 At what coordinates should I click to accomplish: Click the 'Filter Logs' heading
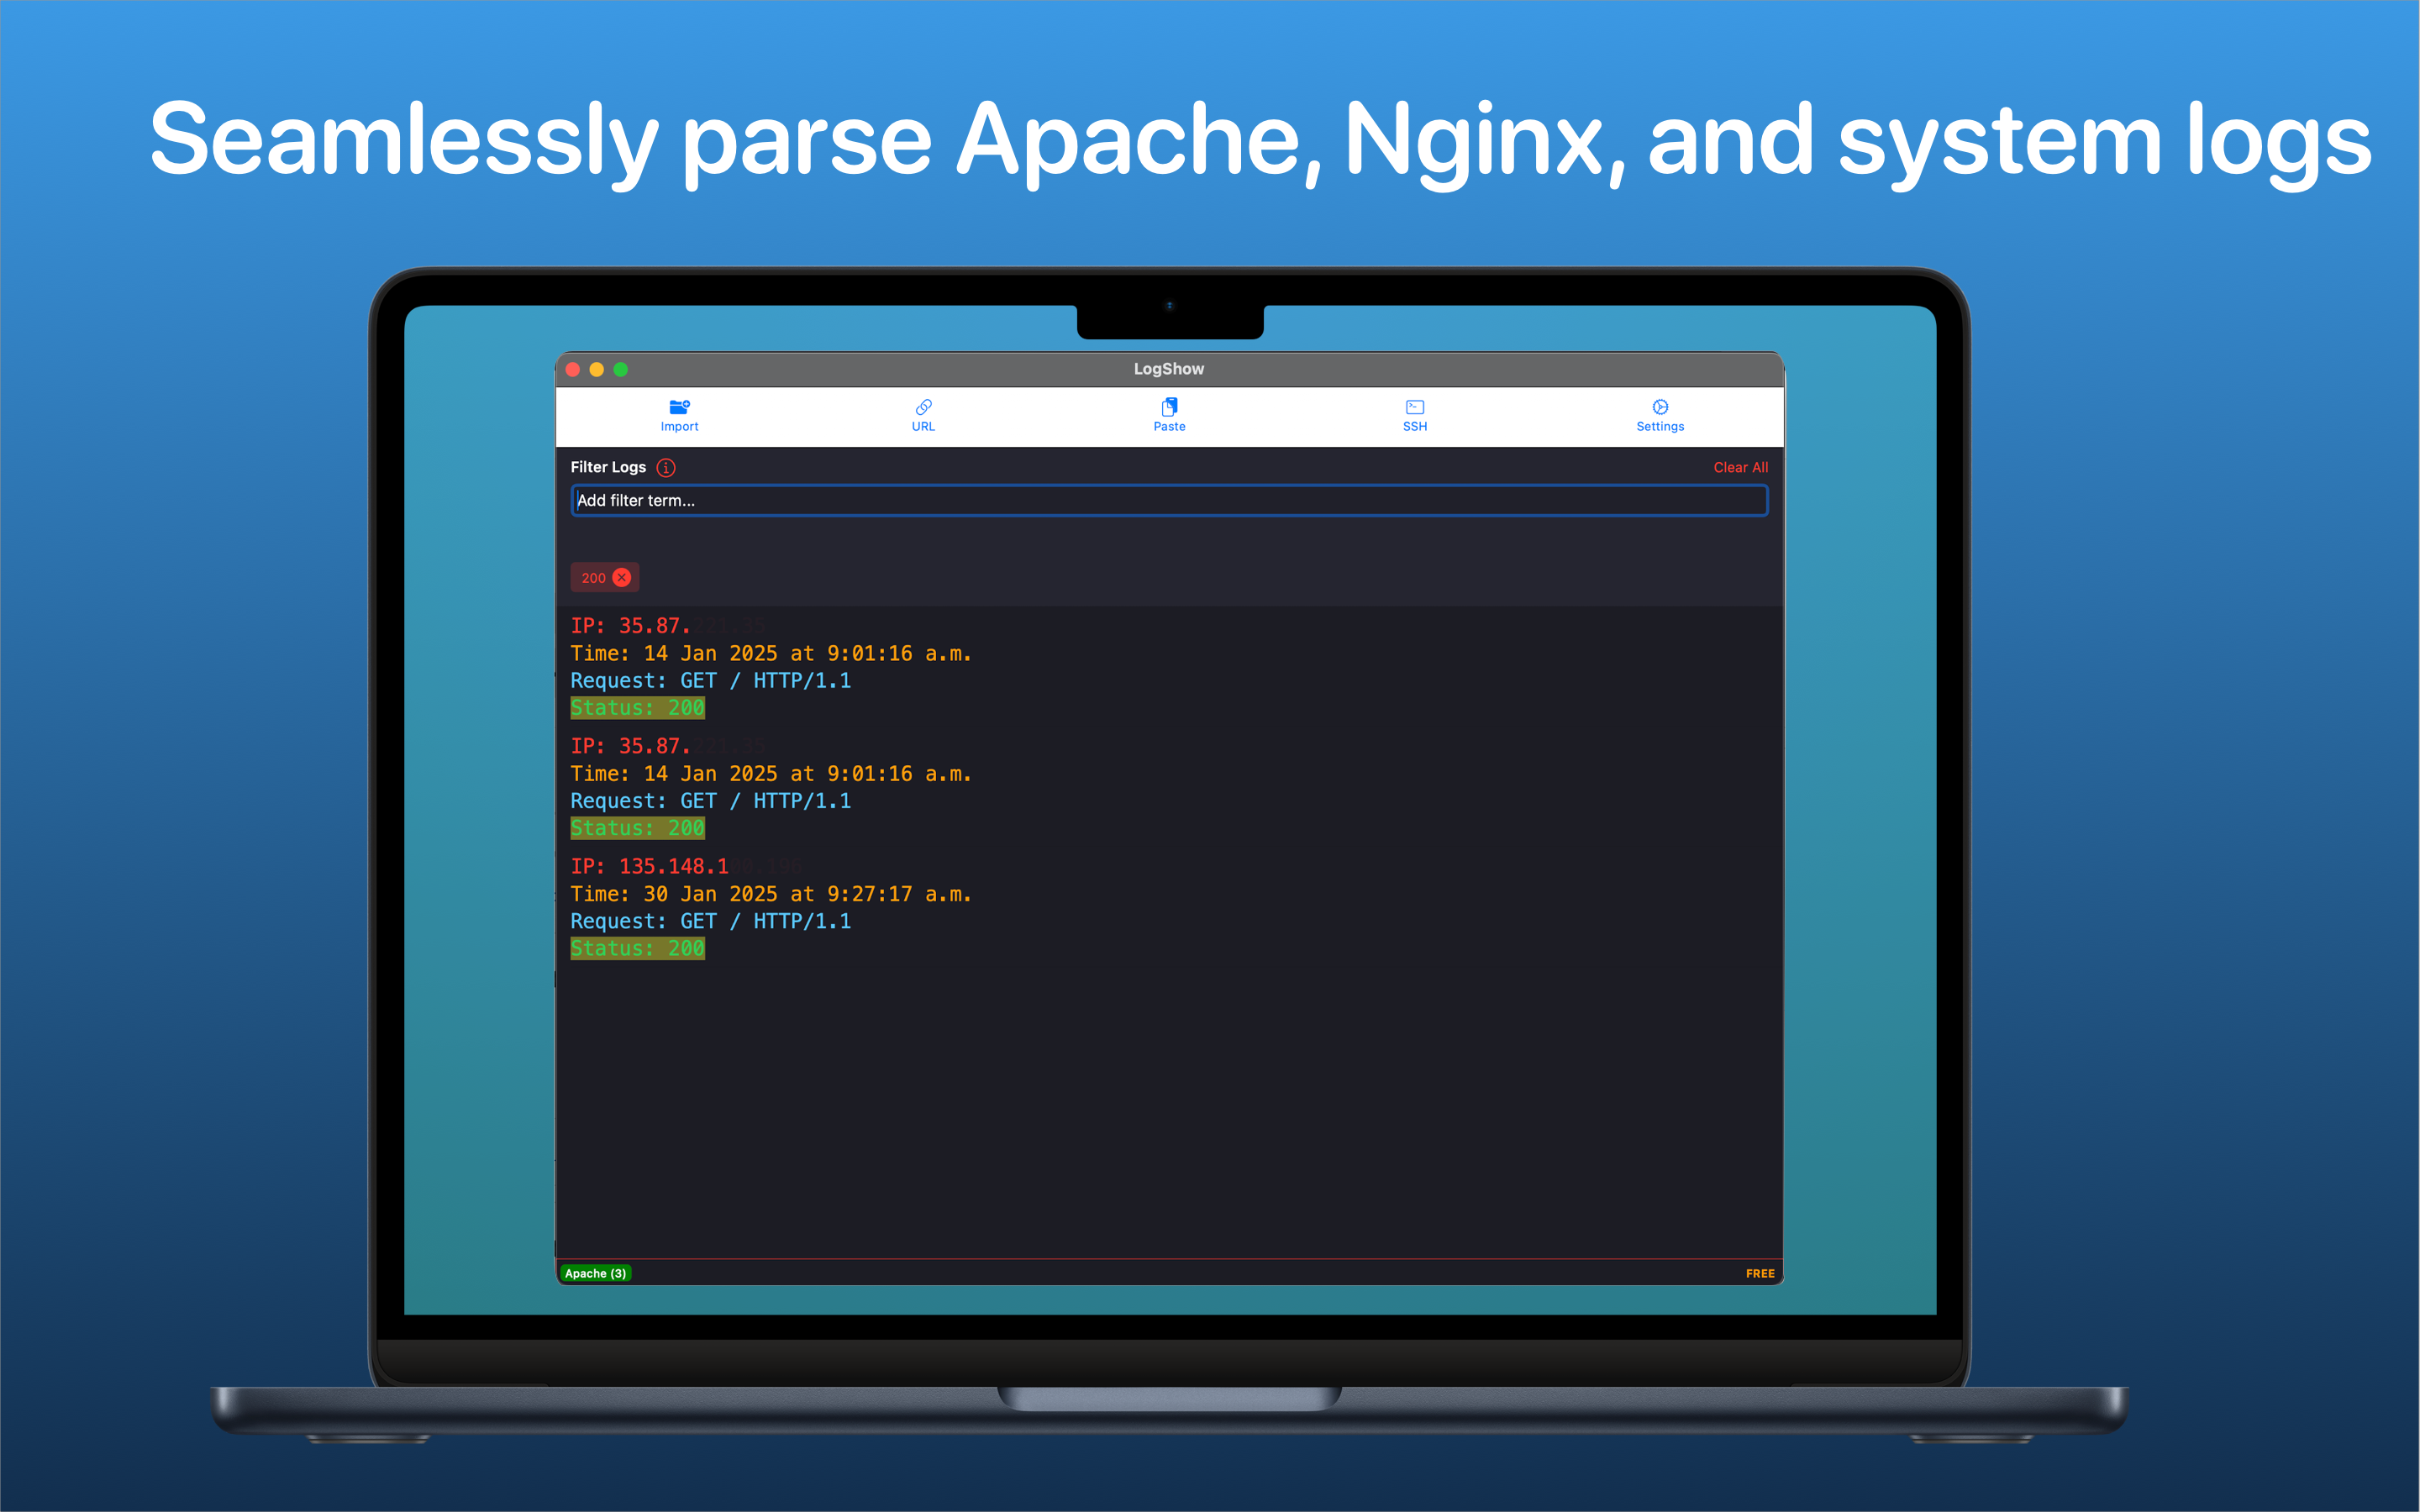point(608,467)
